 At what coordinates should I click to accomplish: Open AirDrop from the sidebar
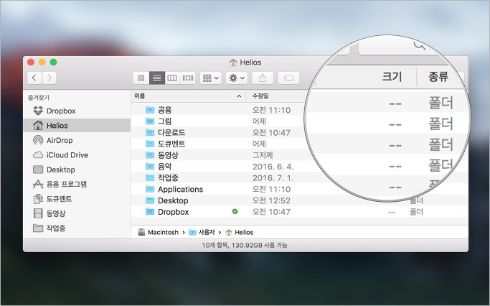[x=77, y=140]
